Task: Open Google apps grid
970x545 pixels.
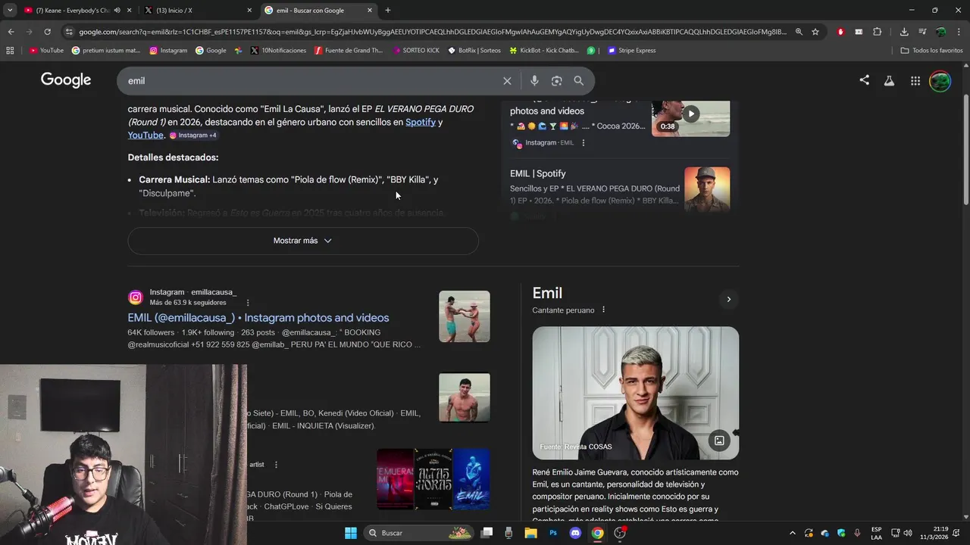Action: pos(915,81)
